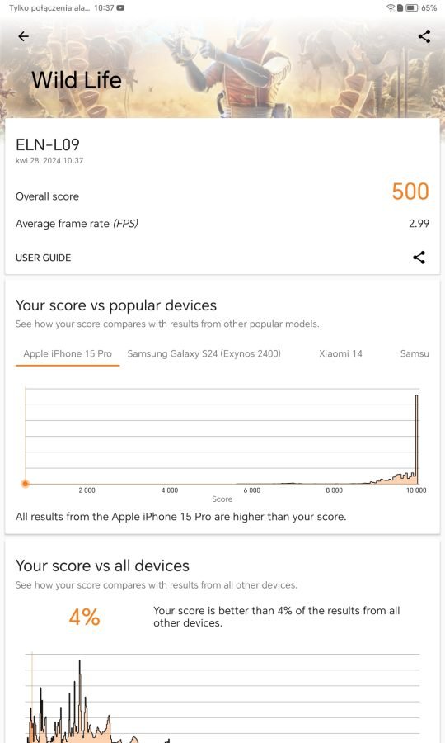The image size is (445, 743).
Task: Select the Apple iPhone 15 Pro tab
Action: [68, 353]
